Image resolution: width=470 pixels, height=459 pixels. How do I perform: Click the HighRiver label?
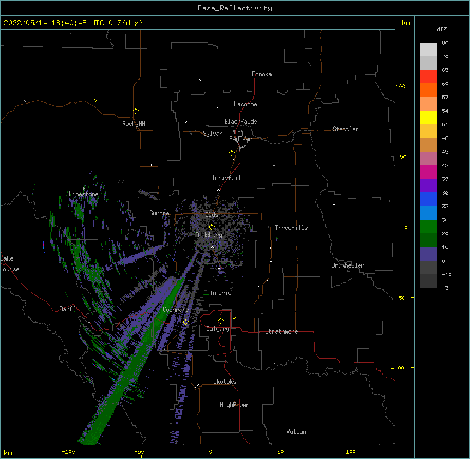tap(234, 405)
